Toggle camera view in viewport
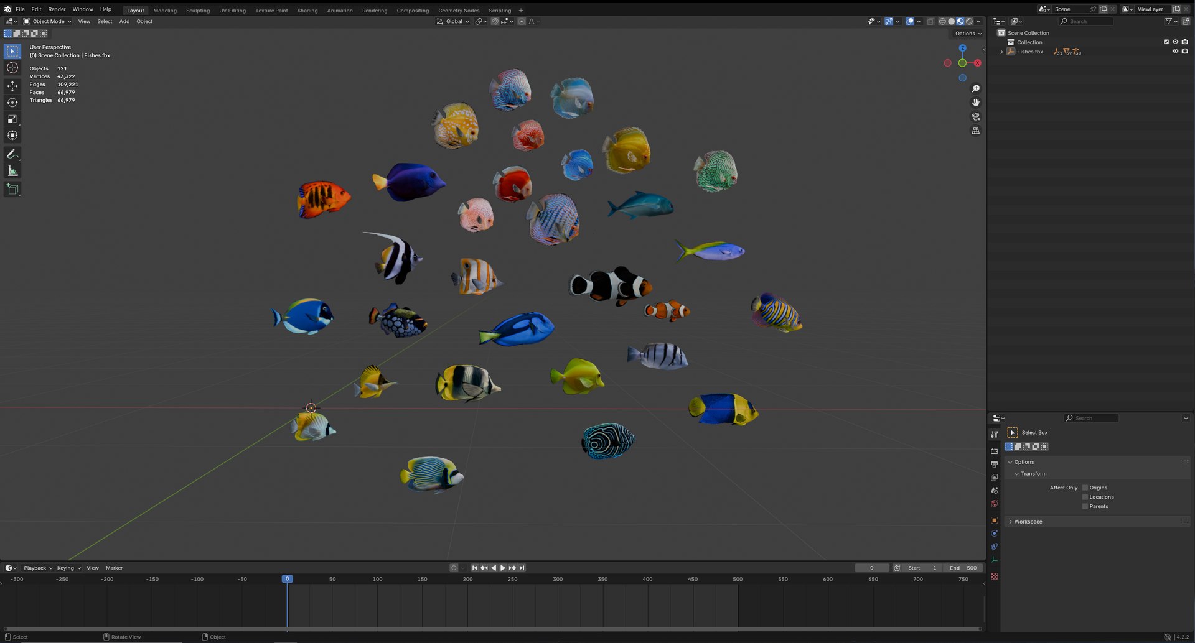This screenshot has width=1195, height=643. (975, 117)
